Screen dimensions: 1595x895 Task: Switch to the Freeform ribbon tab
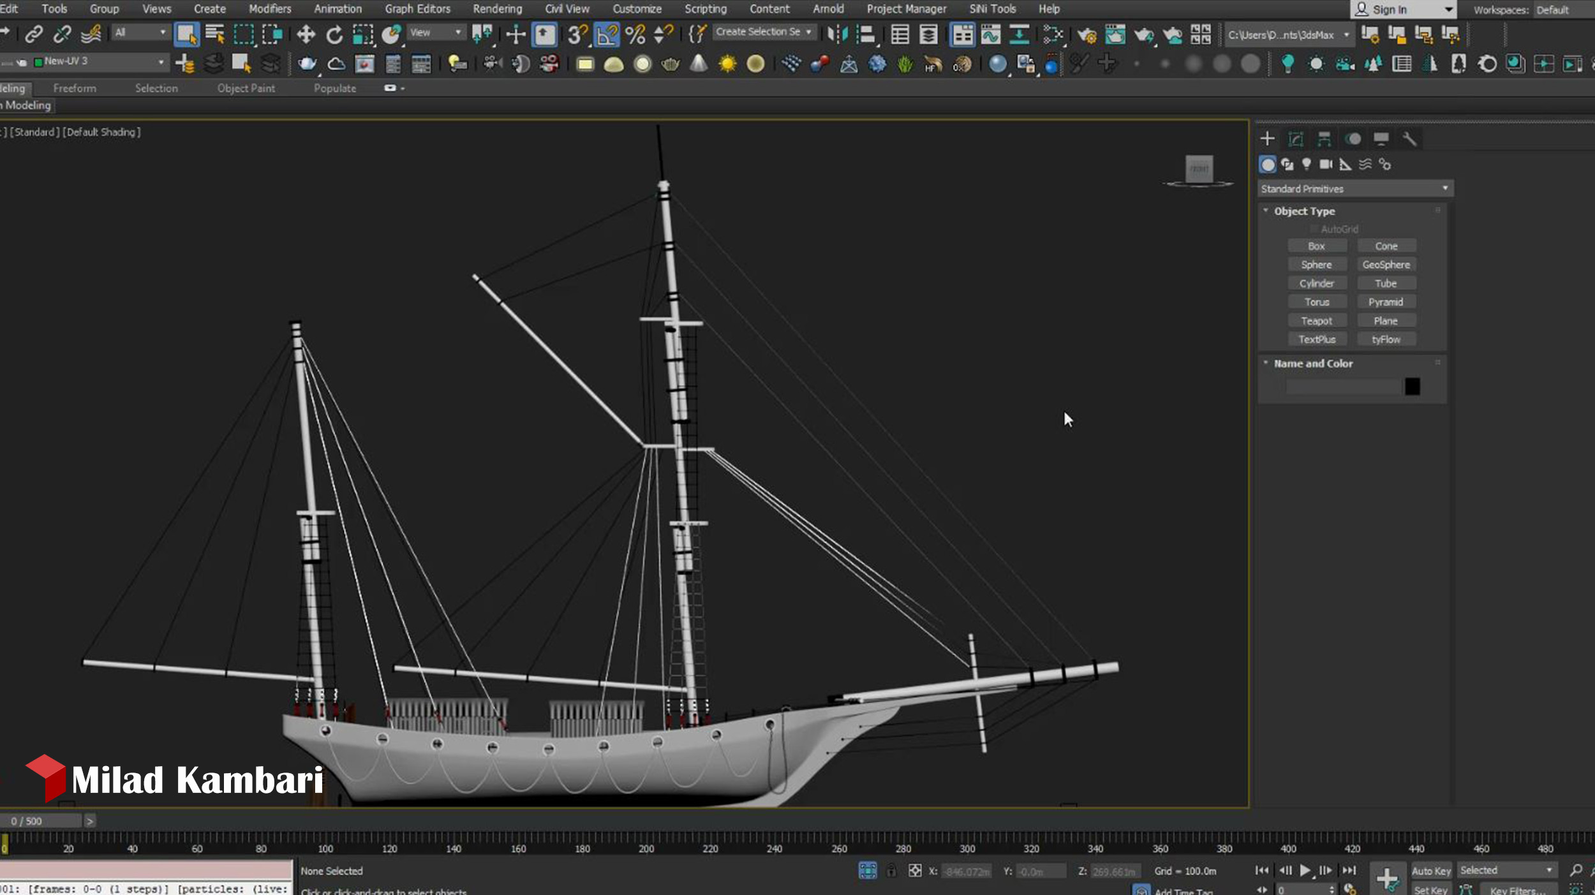(75, 88)
